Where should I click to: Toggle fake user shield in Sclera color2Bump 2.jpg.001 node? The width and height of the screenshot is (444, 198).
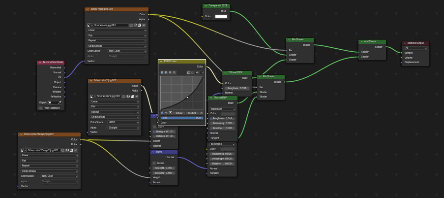click(63, 150)
